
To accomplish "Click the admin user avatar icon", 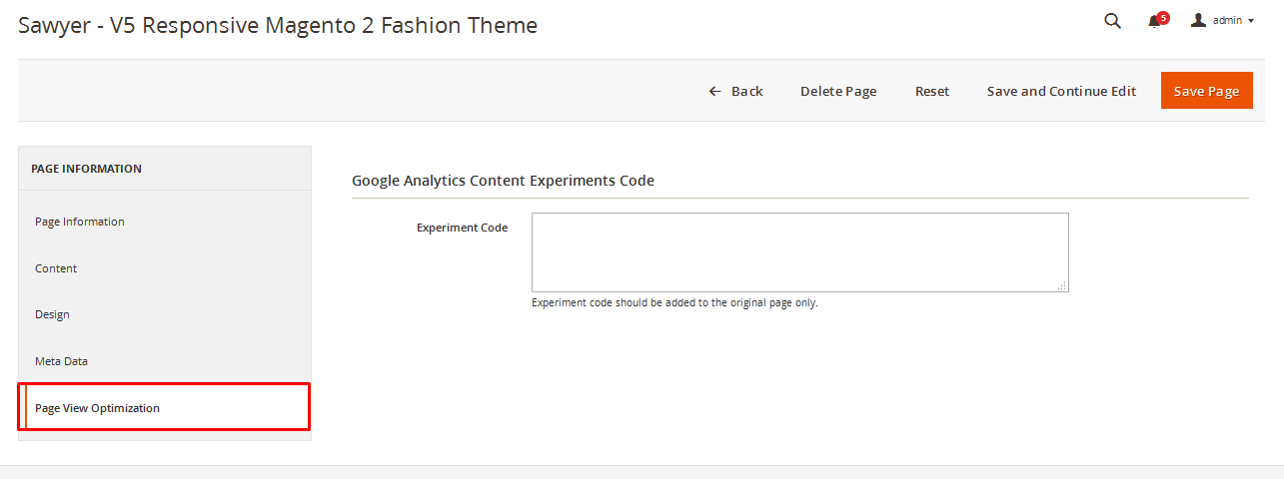I will [1198, 20].
